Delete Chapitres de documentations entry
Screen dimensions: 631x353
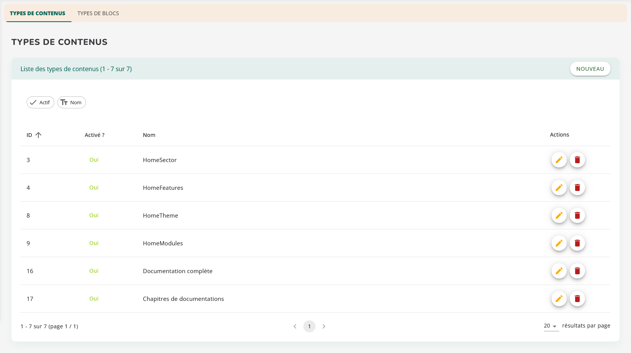pos(577,299)
